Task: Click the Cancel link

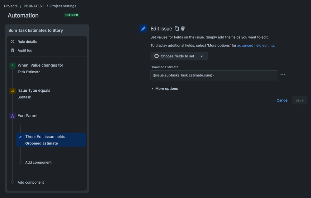Action: click(282, 100)
